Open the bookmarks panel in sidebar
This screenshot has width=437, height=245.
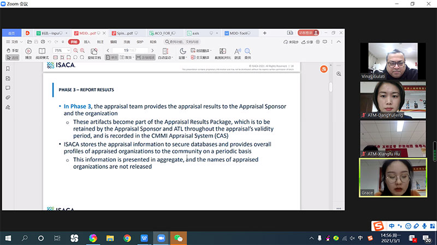(x=8, y=69)
